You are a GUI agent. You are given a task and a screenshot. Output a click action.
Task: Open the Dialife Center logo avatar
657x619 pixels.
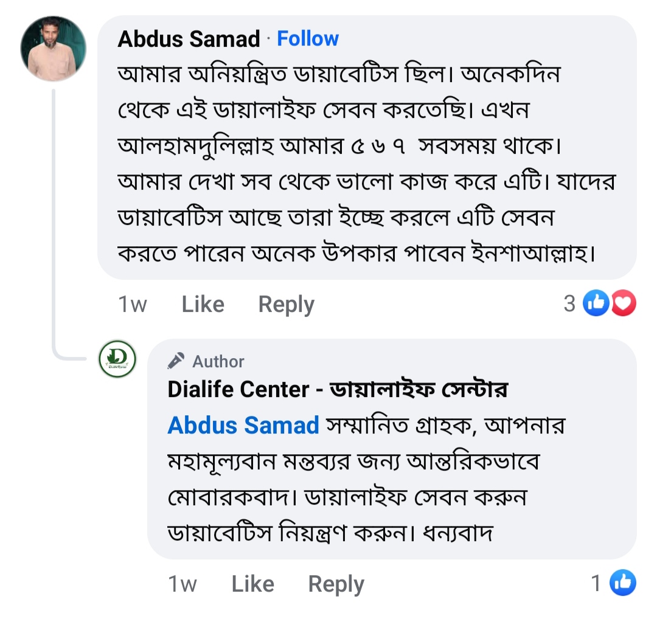coord(117,359)
